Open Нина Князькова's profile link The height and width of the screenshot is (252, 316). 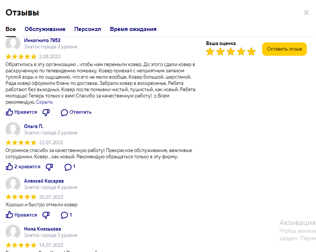42,229
